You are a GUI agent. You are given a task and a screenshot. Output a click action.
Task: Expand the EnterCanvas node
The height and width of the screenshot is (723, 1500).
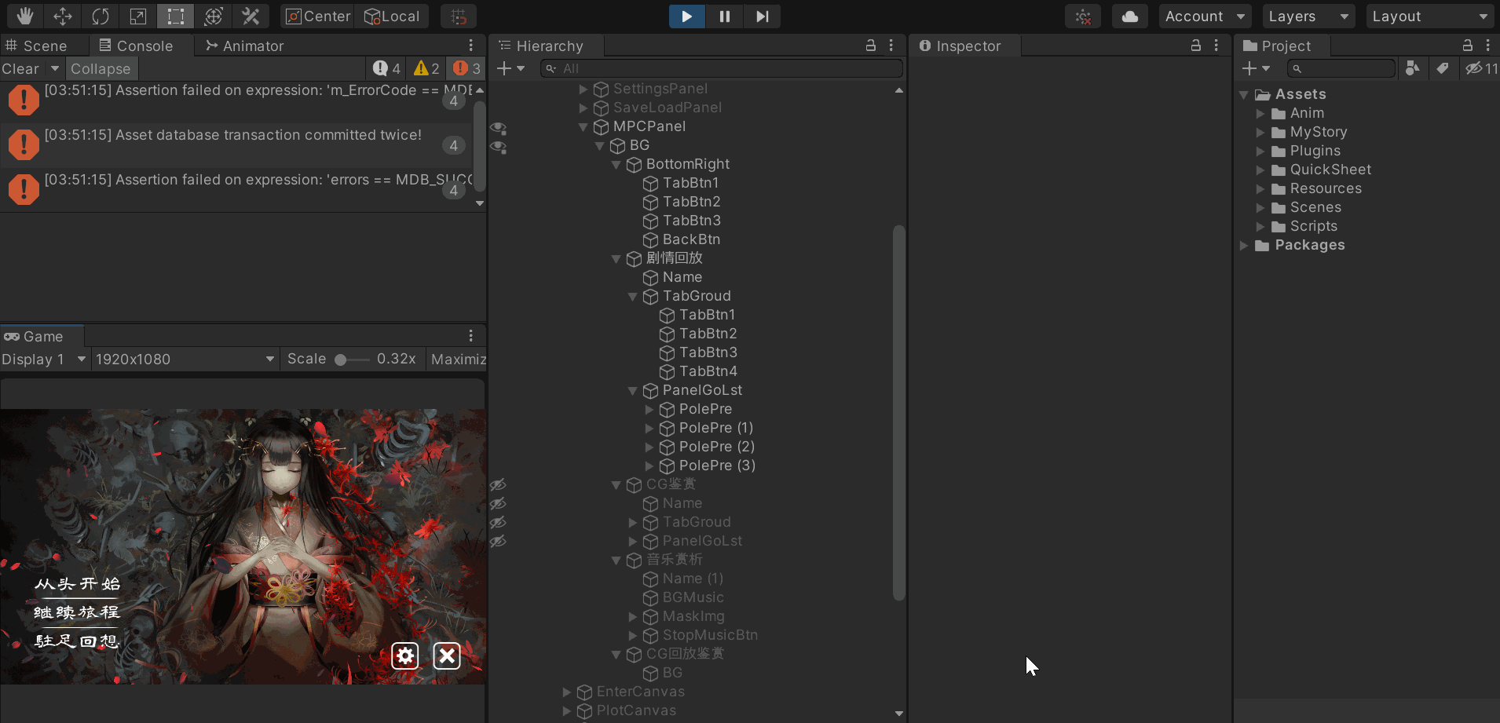tap(567, 692)
